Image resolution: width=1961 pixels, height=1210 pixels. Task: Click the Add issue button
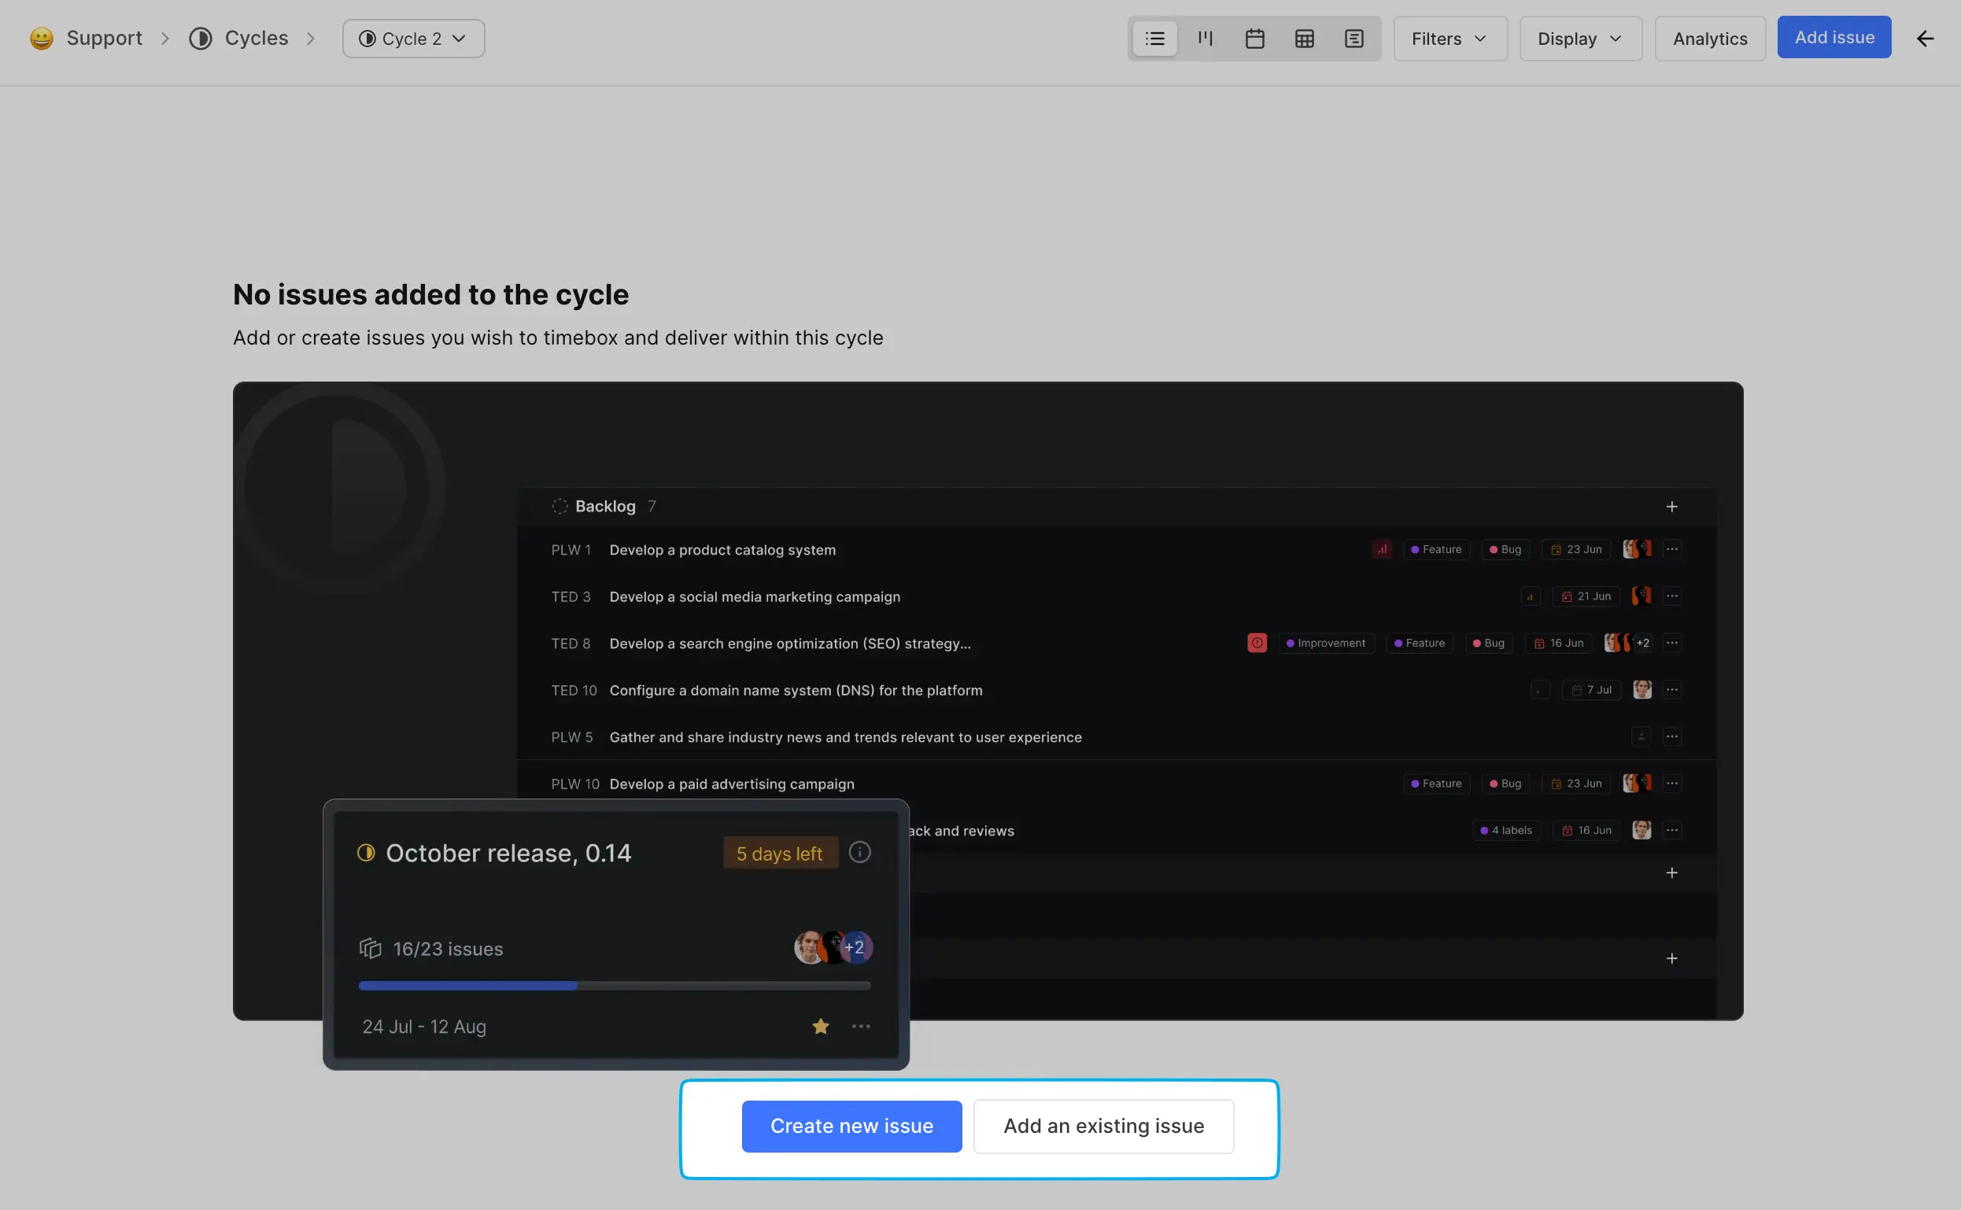point(1834,37)
